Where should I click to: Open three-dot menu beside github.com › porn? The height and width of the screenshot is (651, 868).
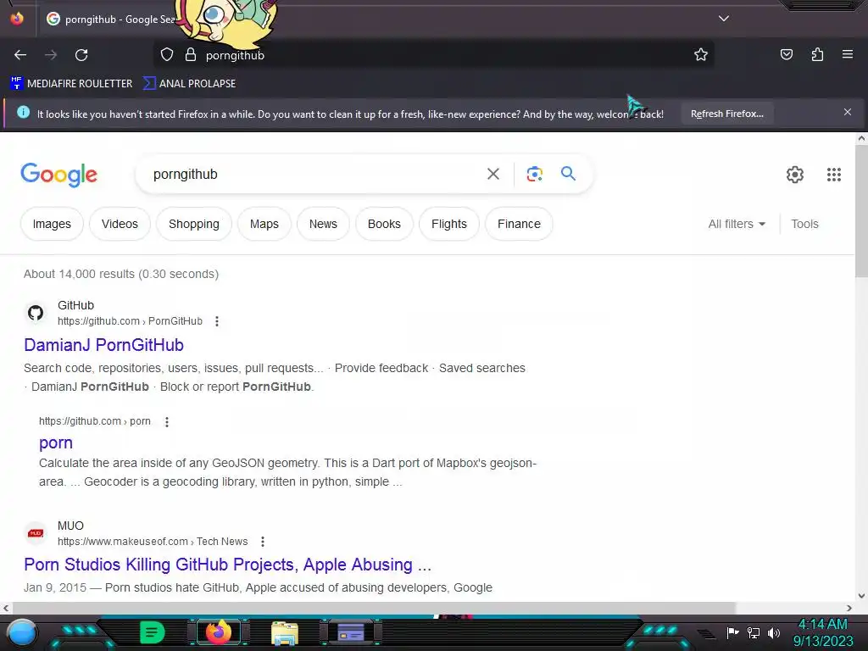(x=167, y=422)
